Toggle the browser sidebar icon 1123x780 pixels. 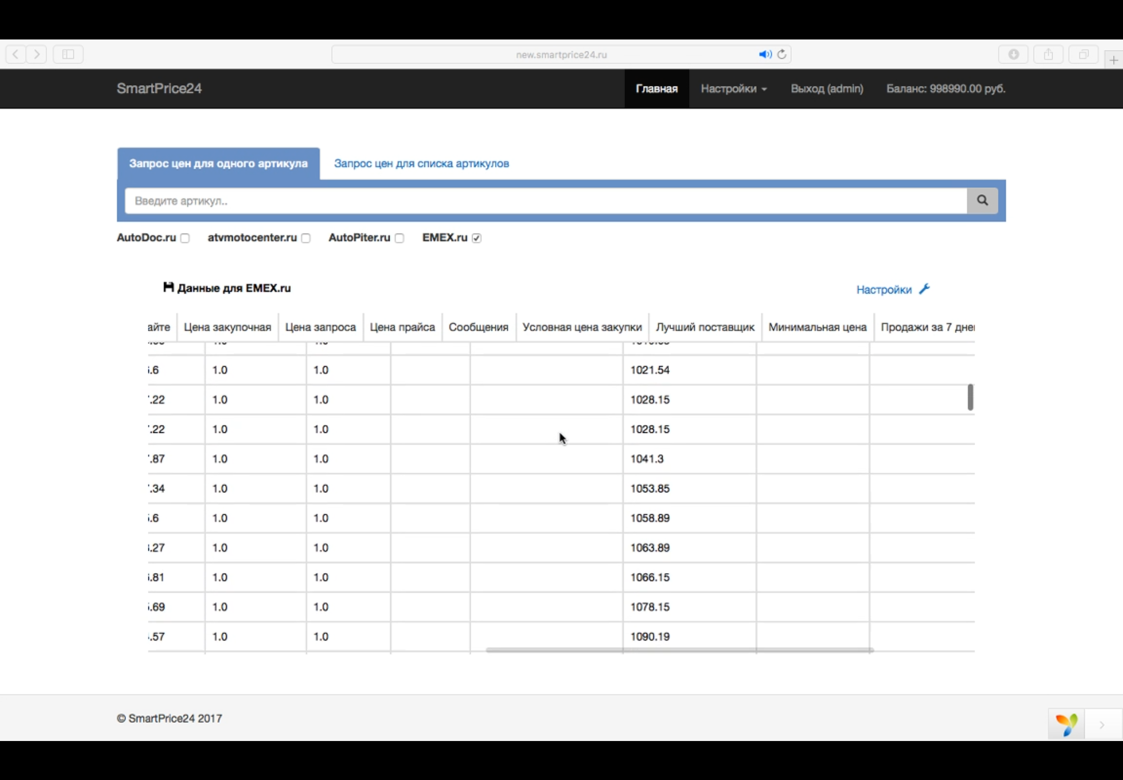point(69,54)
